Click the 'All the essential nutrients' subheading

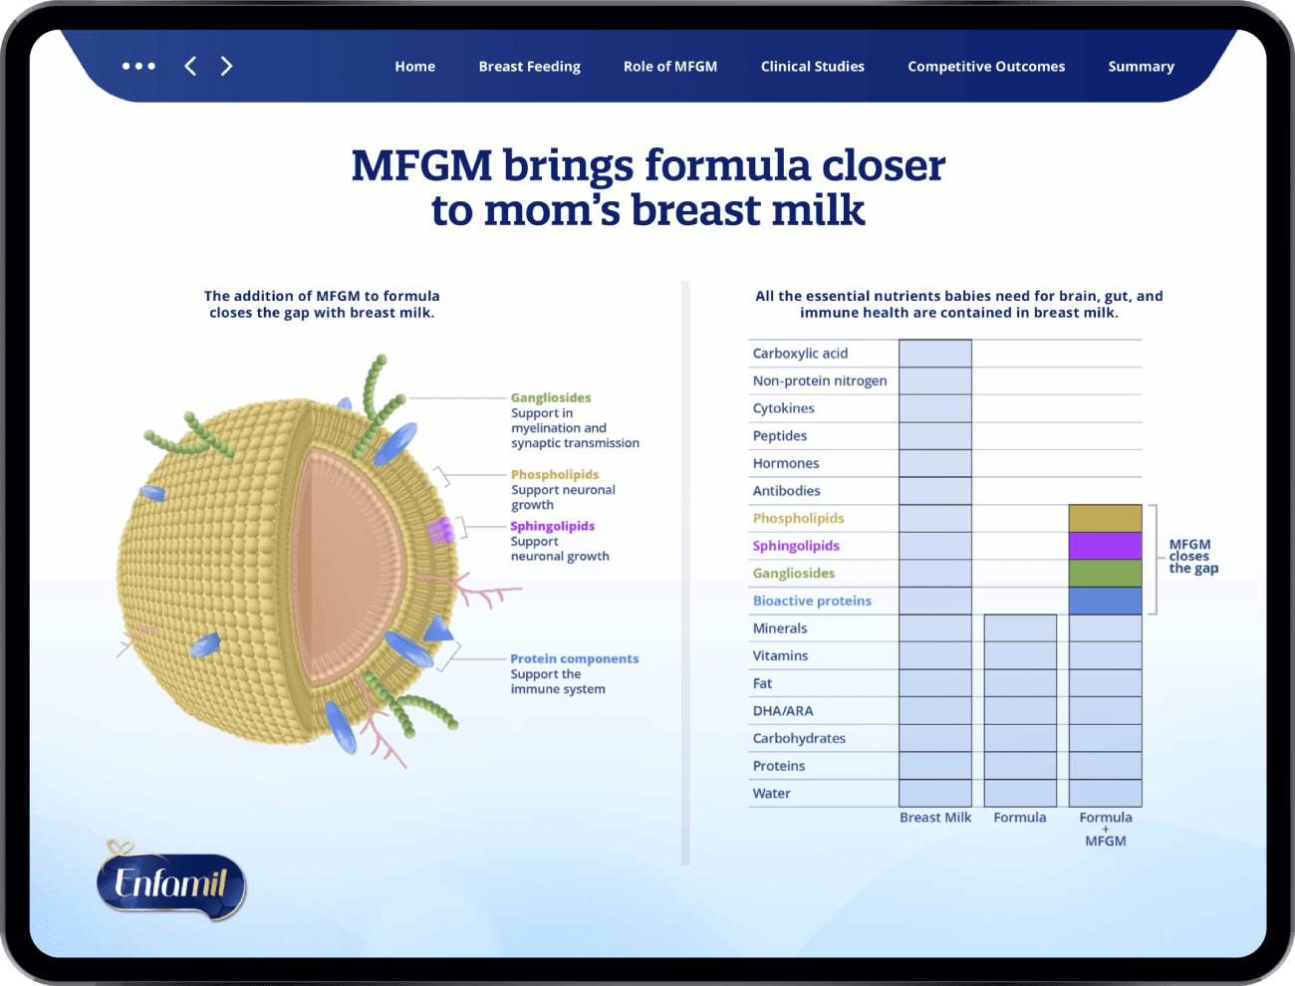click(x=959, y=304)
